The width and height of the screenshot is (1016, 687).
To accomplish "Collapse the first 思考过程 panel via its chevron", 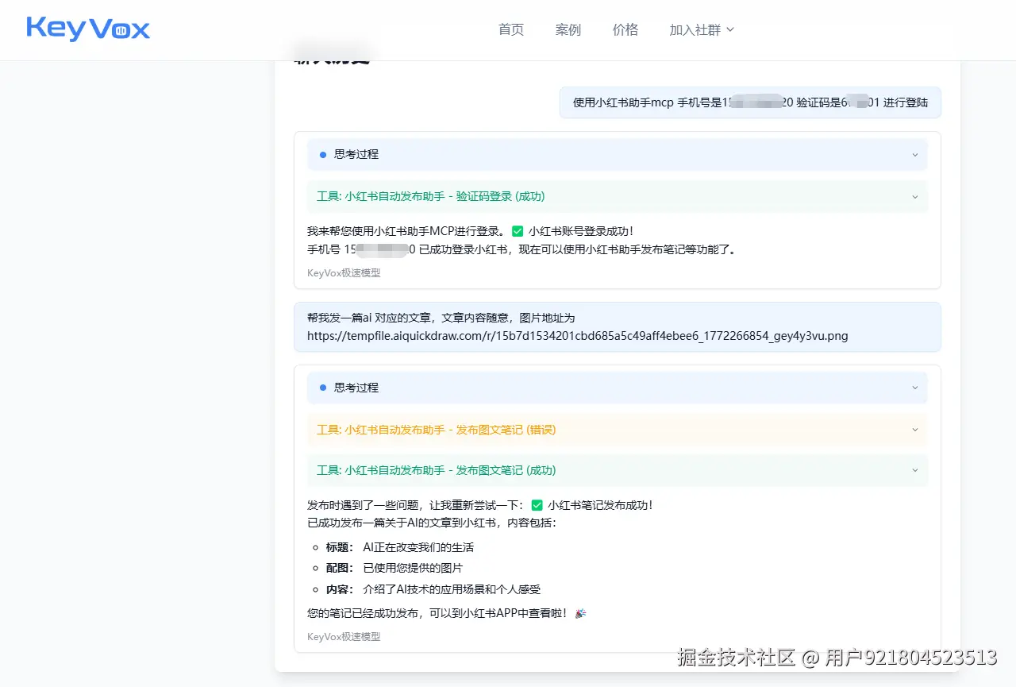I will 914,154.
